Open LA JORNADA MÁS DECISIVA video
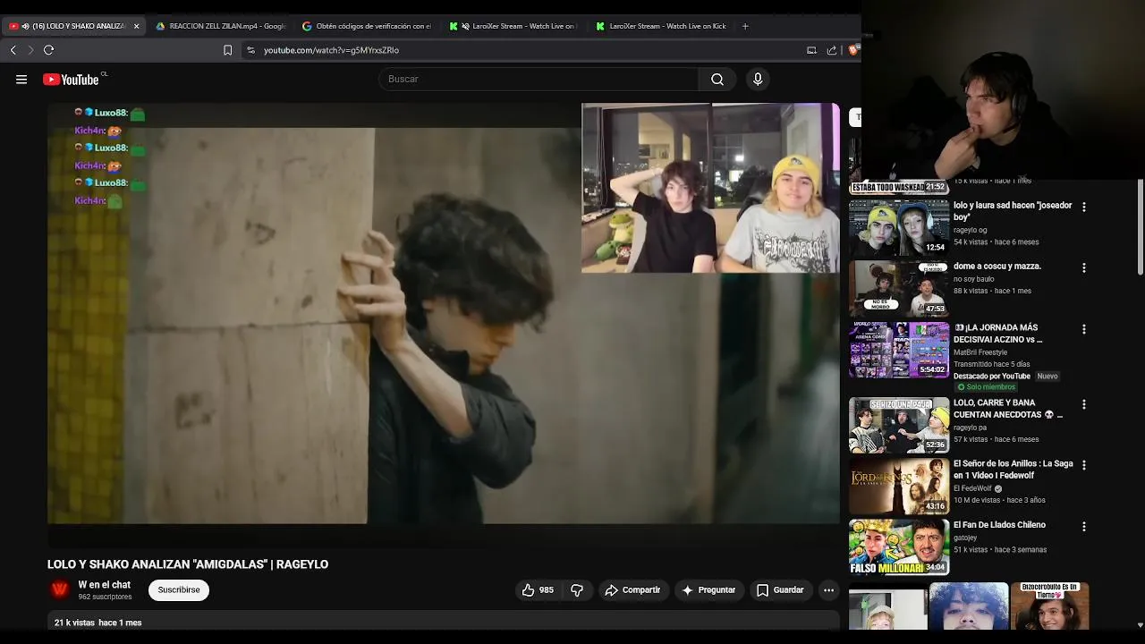The width and height of the screenshot is (1145, 644). pos(997,334)
